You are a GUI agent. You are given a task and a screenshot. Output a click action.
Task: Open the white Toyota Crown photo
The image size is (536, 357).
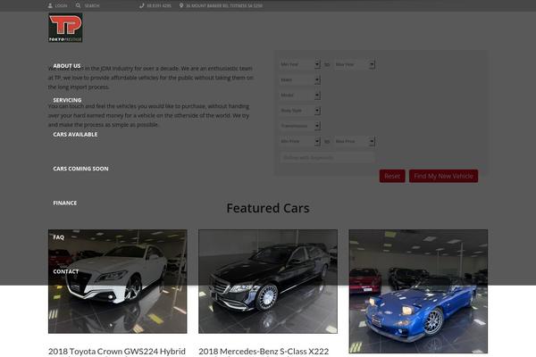coord(118,281)
